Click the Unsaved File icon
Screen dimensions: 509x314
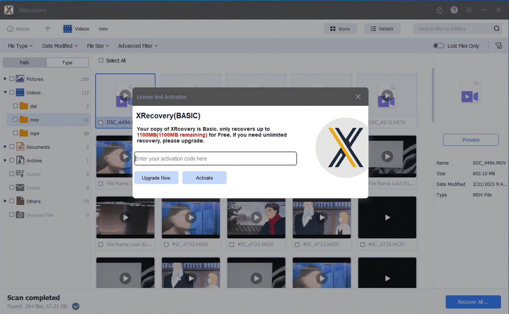20,215
